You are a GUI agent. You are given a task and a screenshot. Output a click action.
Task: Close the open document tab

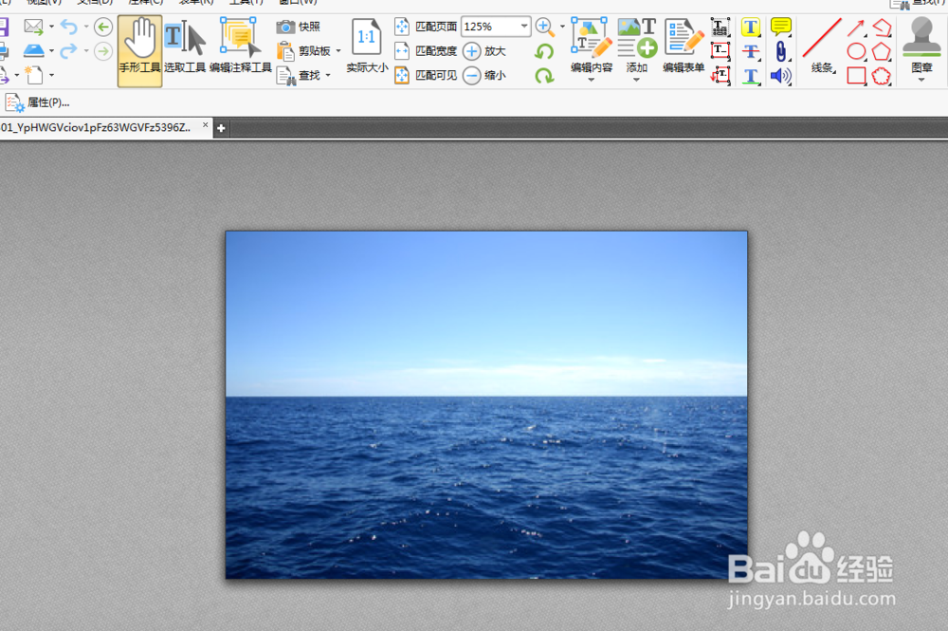click(x=206, y=125)
